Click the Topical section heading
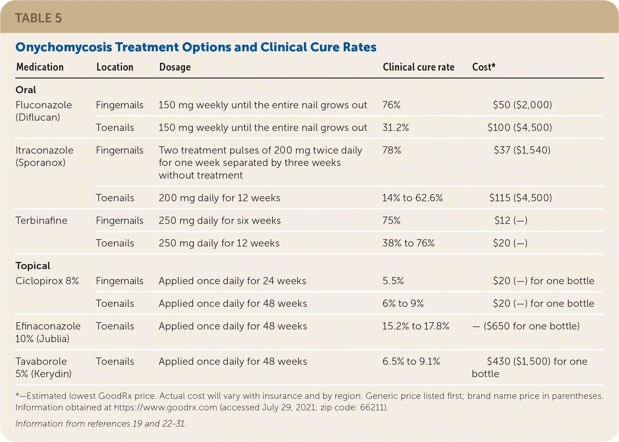Viewport: 619px width, 442px height. pyautogui.click(x=33, y=266)
